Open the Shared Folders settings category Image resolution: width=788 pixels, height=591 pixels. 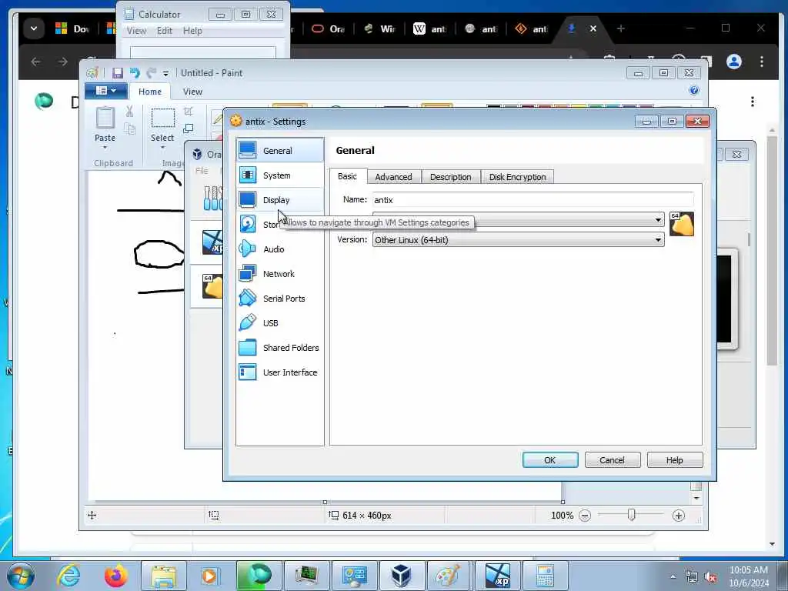click(280, 347)
